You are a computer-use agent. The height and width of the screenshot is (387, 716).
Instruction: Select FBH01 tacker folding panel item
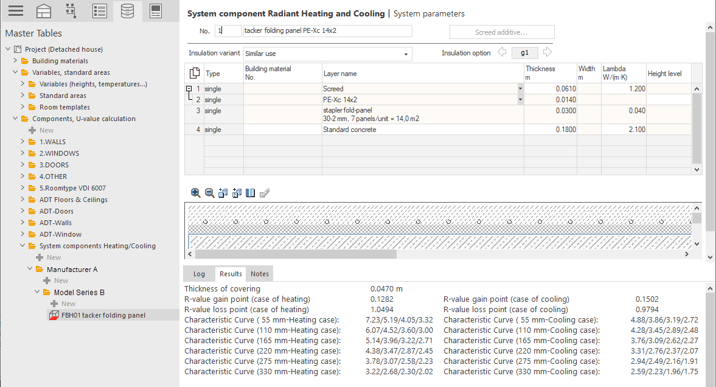point(103,315)
